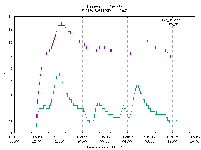The image size is (201, 150).
Task: Click the y-axis label -4
Action: pos(10,133)
